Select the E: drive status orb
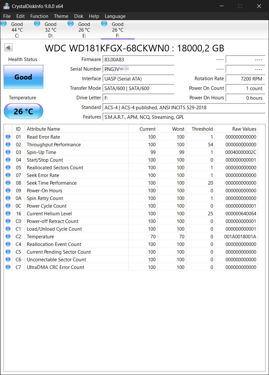This screenshot has height=375, width=269. point(71,23)
